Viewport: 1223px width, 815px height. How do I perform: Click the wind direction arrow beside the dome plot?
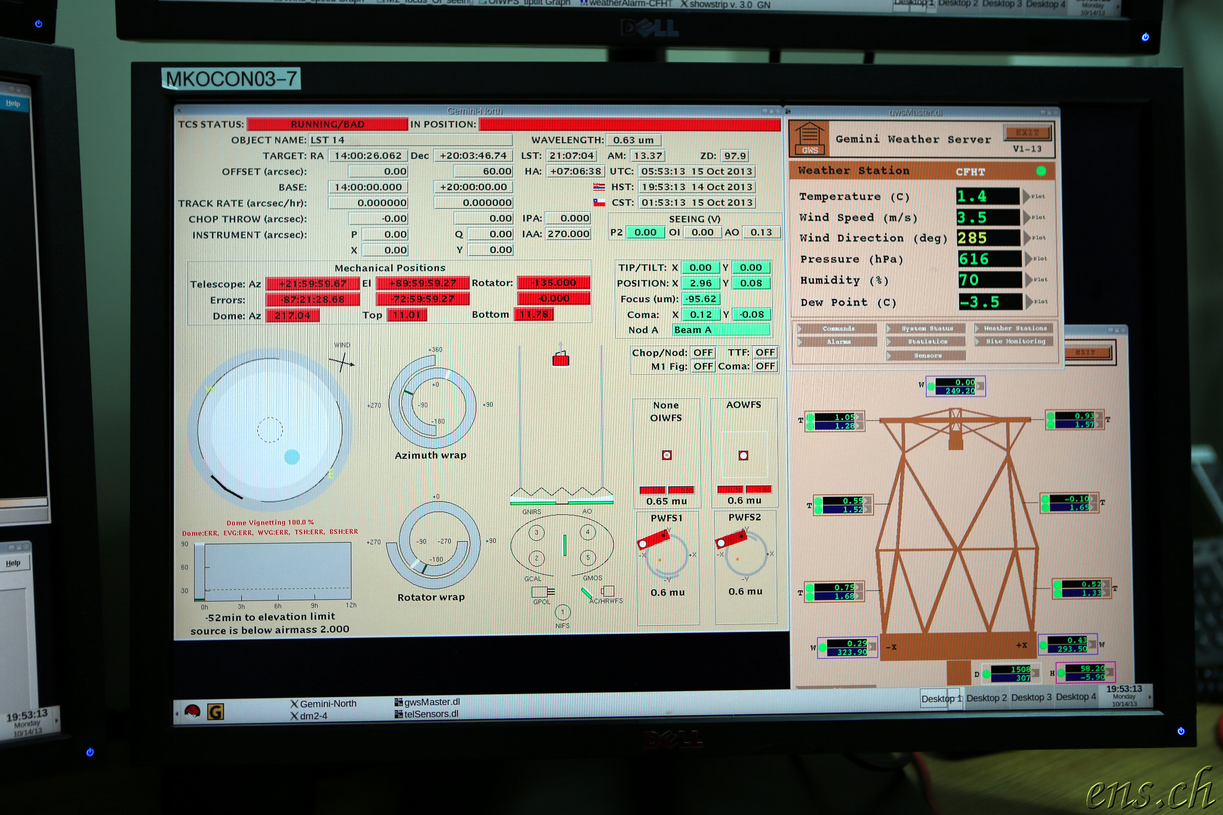pos(342,362)
